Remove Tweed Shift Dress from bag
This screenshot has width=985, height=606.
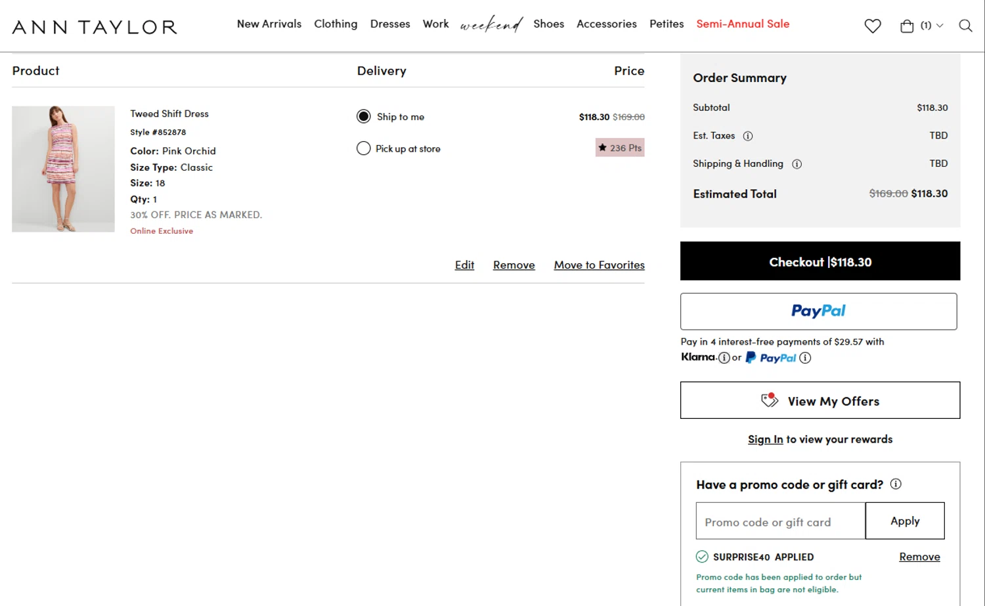point(514,265)
